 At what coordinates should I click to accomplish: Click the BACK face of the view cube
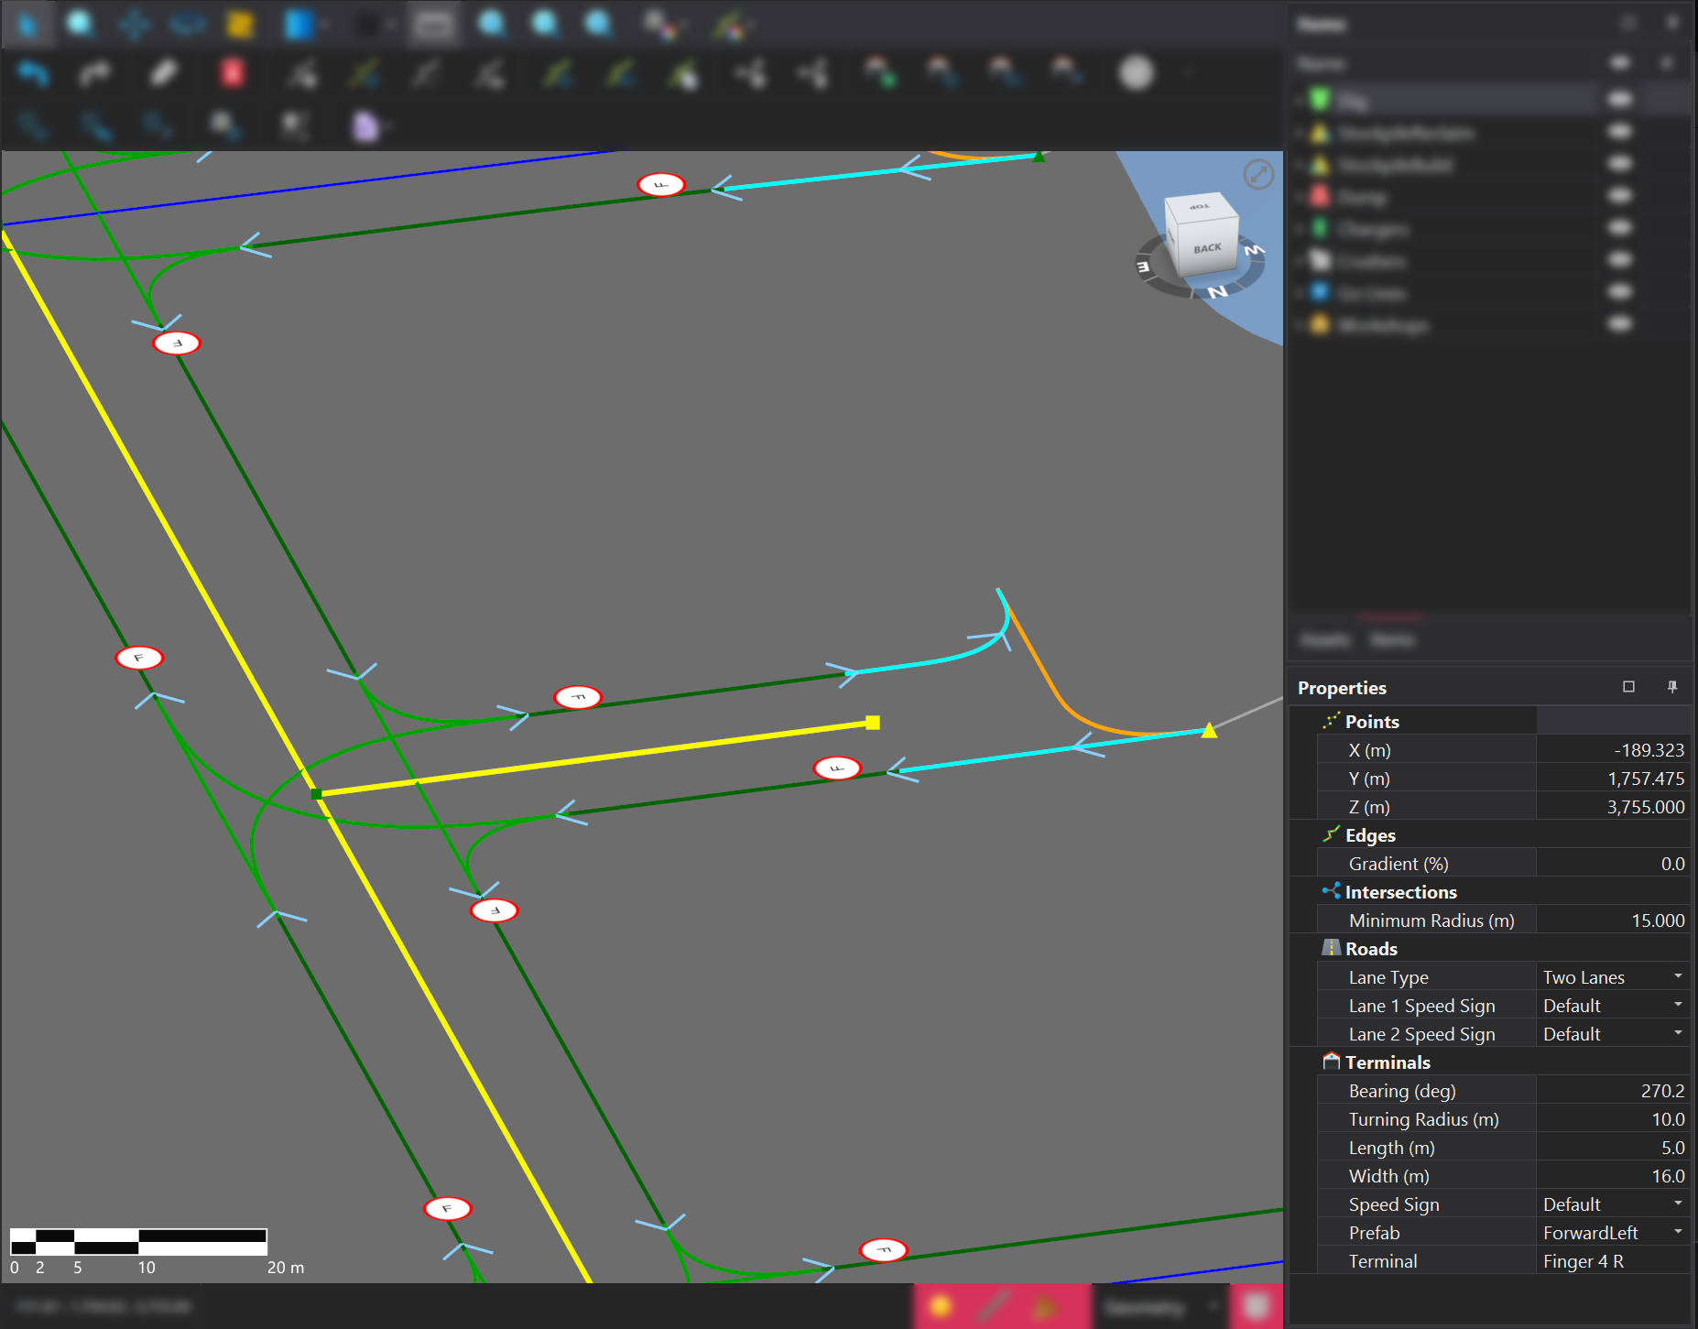[1207, 248]
